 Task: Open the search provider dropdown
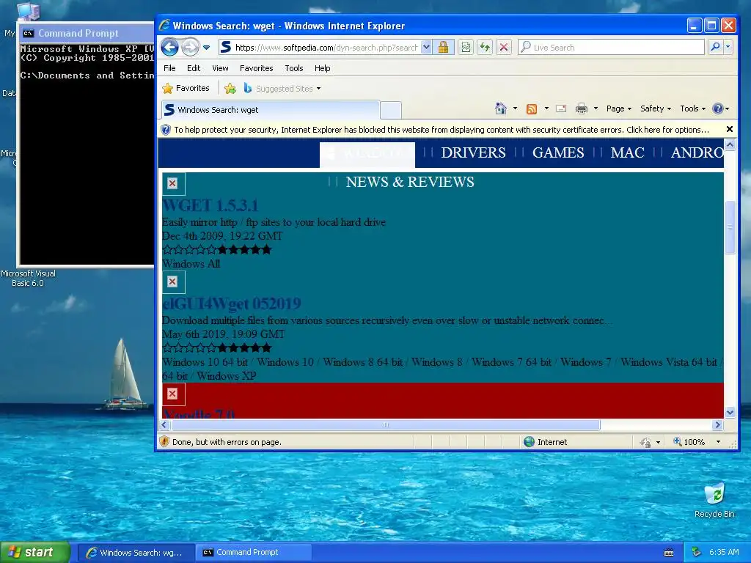(728, 47)
